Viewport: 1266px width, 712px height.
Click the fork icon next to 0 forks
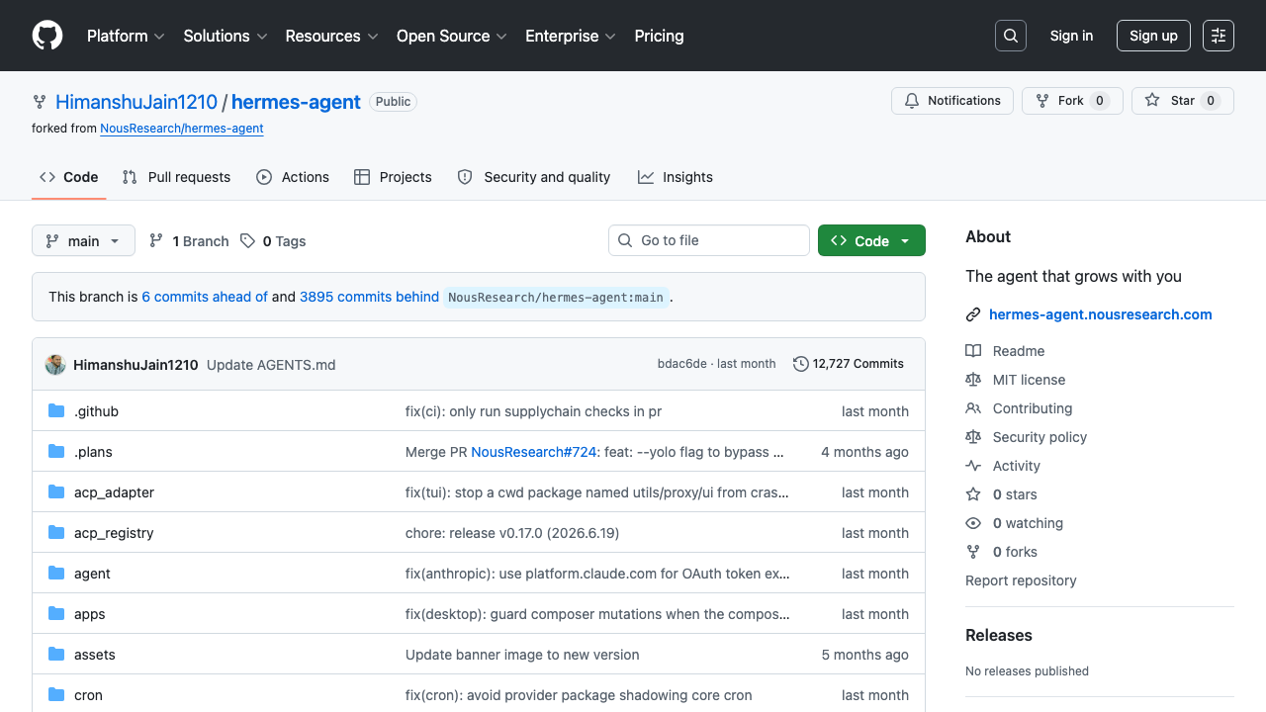(x=973, y=552)
